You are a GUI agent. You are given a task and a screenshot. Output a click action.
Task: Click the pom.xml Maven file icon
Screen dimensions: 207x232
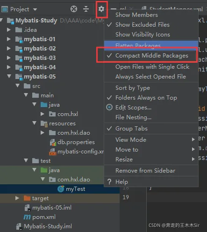point(27,217)
